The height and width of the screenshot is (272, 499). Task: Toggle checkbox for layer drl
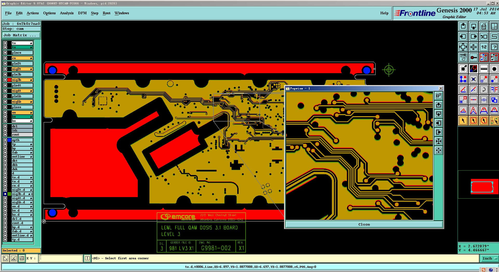(5, 126)
